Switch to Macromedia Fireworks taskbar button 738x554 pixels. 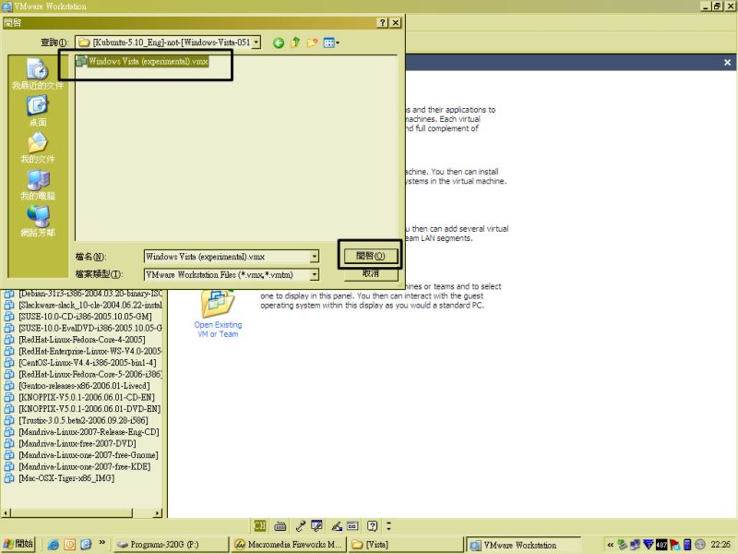point(289,545)
